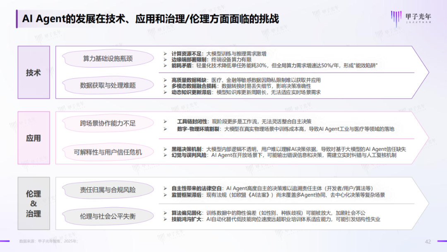Select the 伦理与社会公平失衡 oval label
The width and height of the screenshot is (447, 252).
click(108, 216)
